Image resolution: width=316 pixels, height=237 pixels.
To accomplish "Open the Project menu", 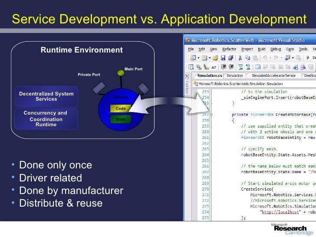I will 247,49.
